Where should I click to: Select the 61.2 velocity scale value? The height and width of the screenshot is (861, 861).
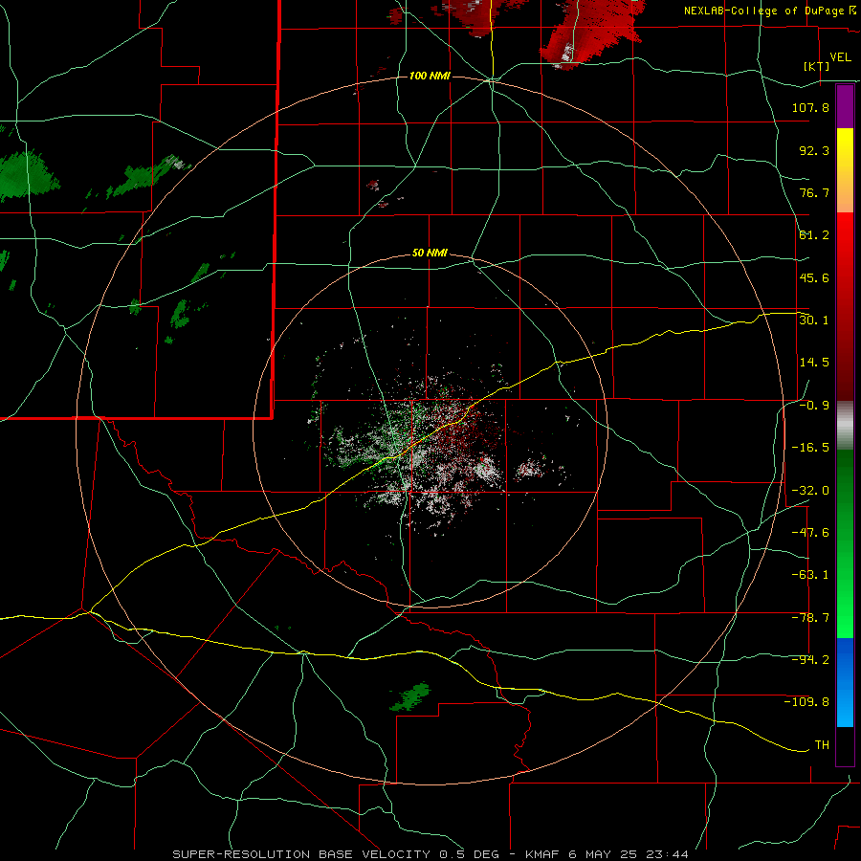tap(814, 235)
